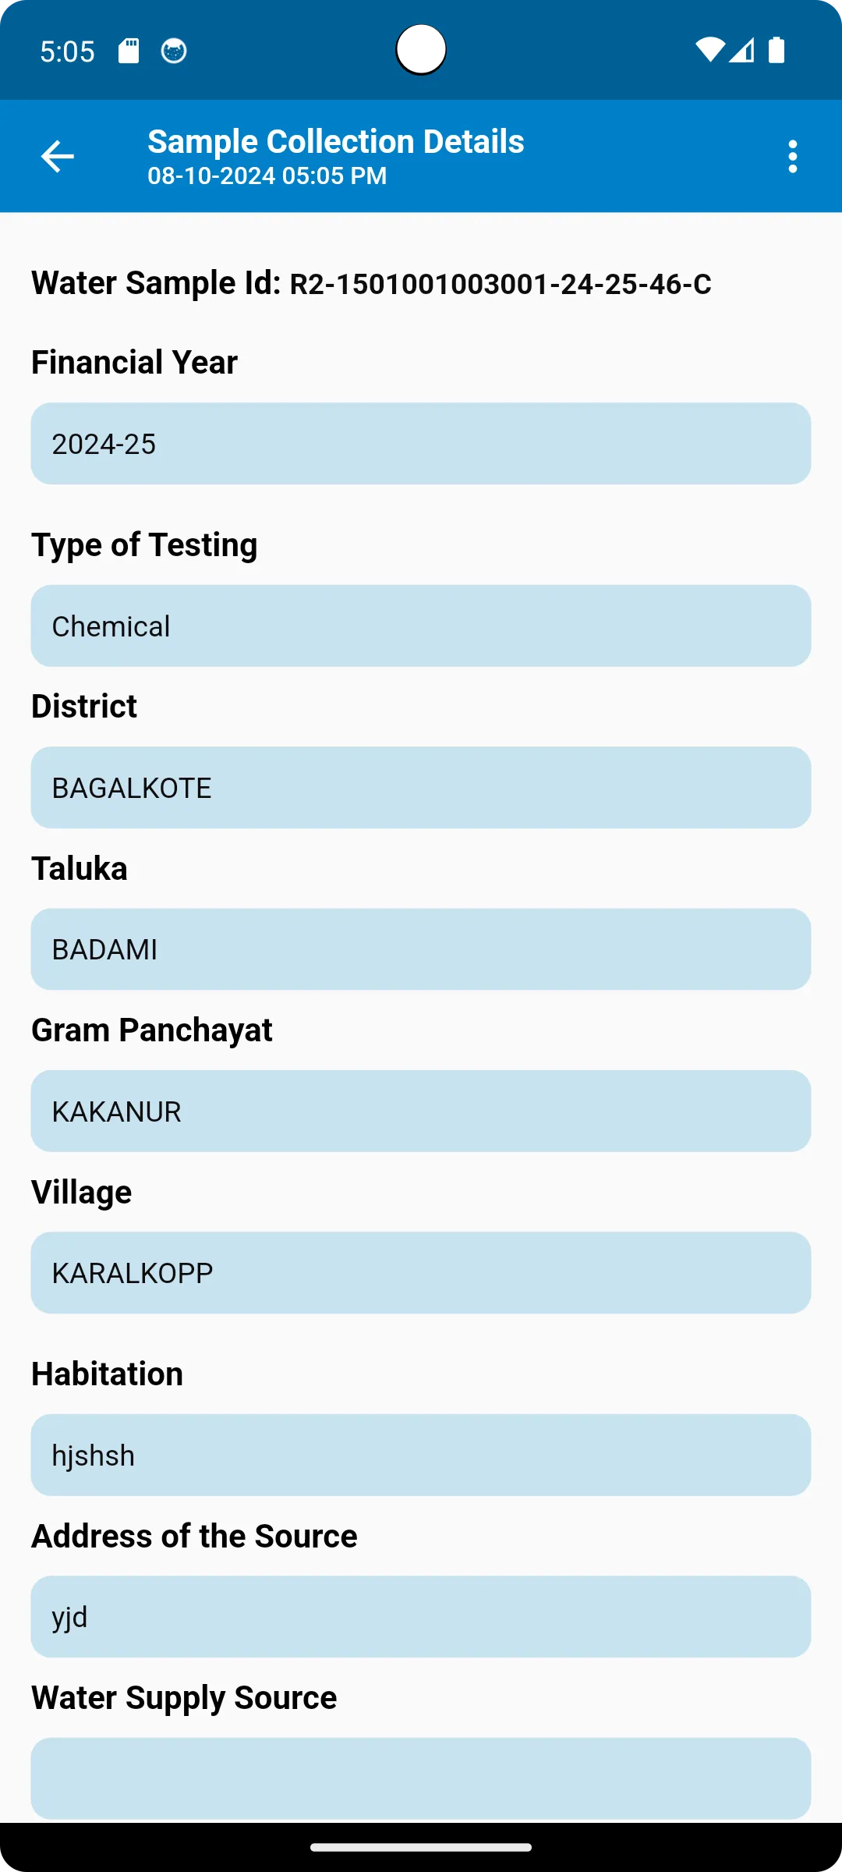Click the Address of the Source field
Image resolution: width=842 pixels, height=1872 pixels.
coord(421,1617)
